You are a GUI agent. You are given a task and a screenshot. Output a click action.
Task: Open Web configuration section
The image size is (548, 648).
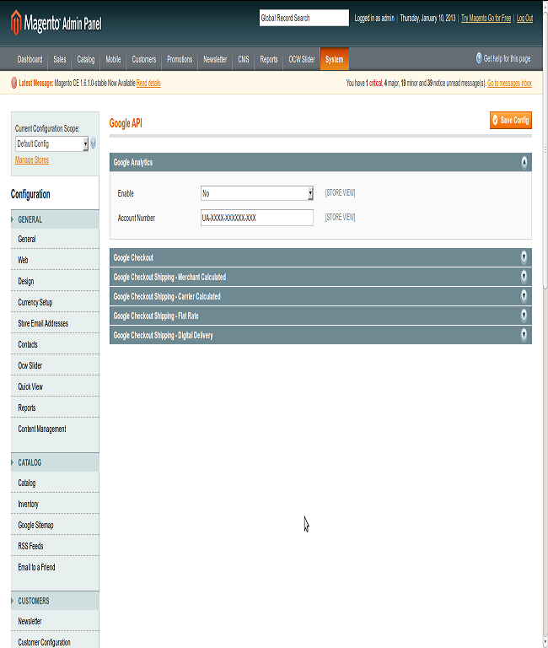55,260
